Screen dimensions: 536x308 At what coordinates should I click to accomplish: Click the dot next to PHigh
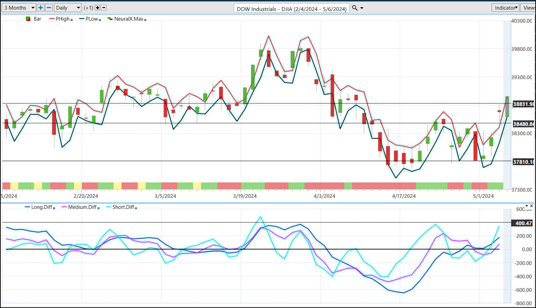[x=72, y=20]
